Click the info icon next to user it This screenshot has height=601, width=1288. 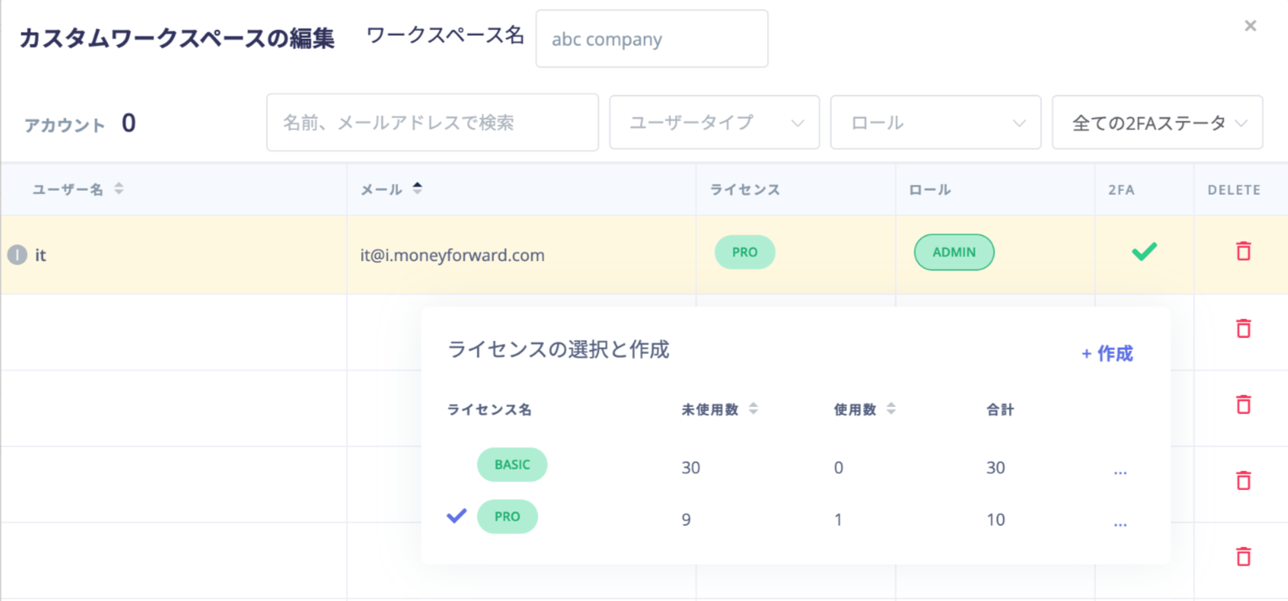[17, 255]
